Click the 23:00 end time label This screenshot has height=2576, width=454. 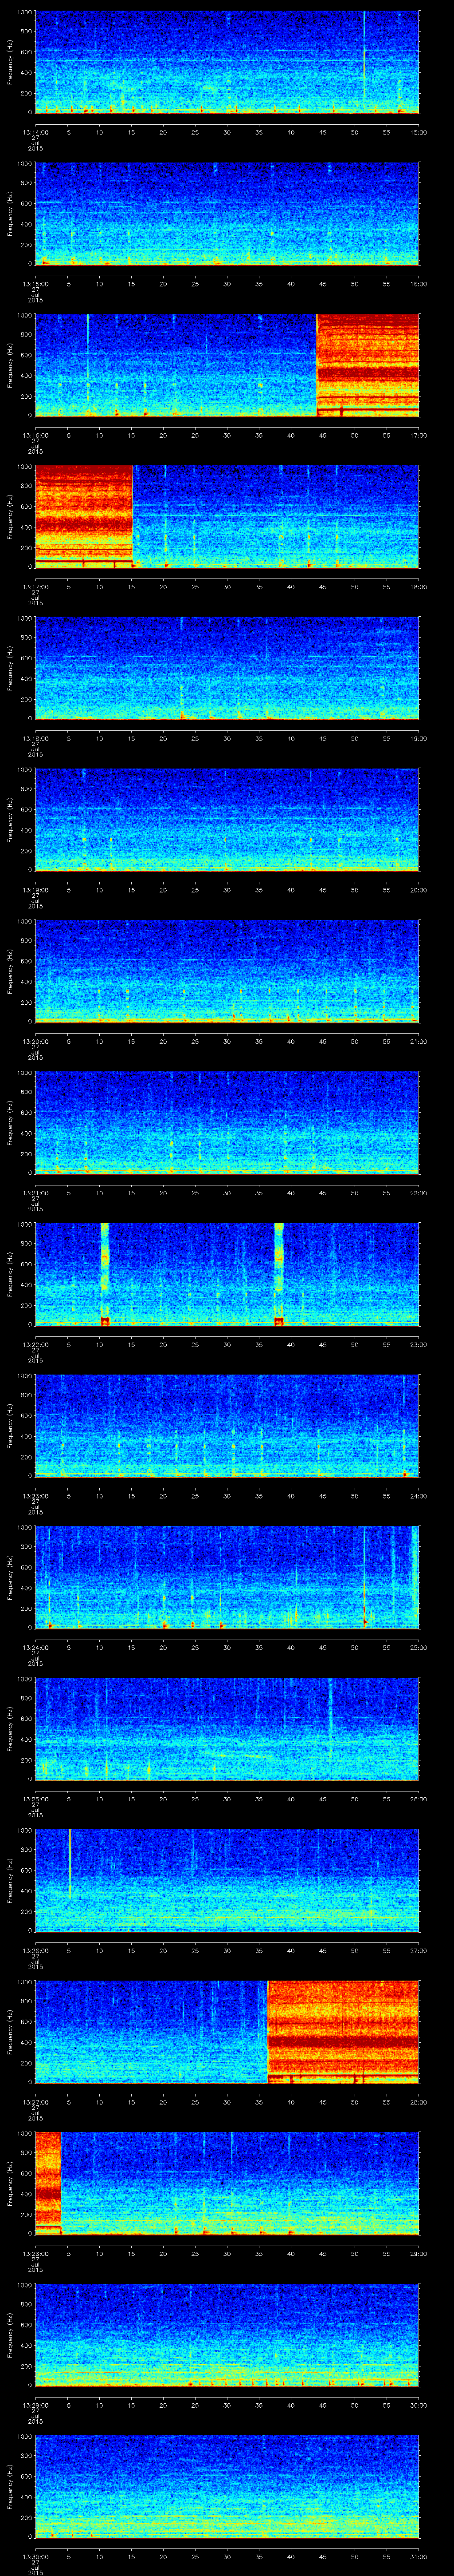pyautogui.click(x=419, y=1344)
